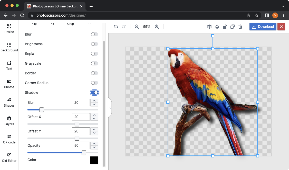289x170 pixels.
Task: Switch to the Shapes sidebar tab
Action: tap(9, 102)
